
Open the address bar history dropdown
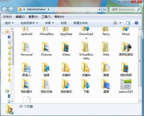pos(99,9)
